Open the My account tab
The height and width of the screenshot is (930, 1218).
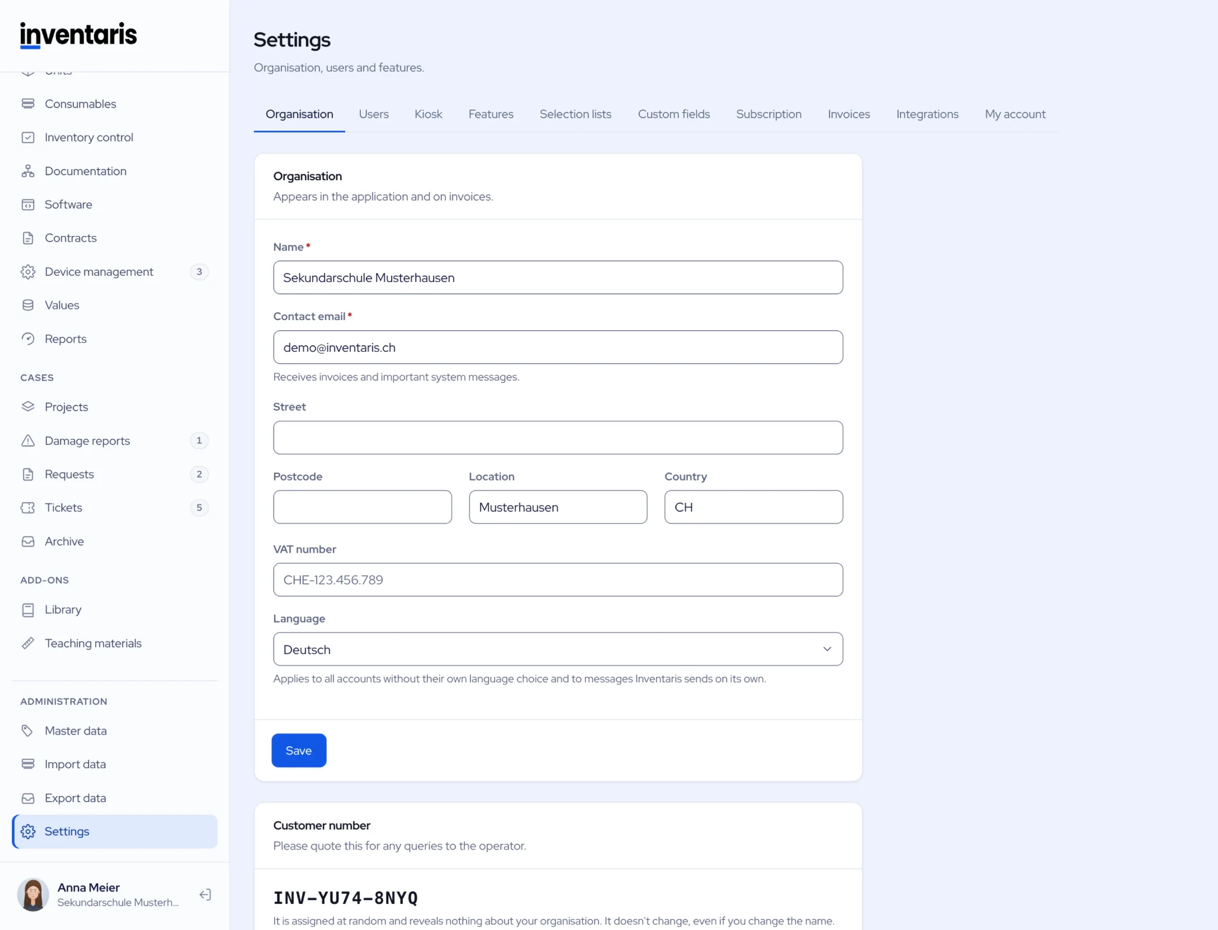point(1015,114)
